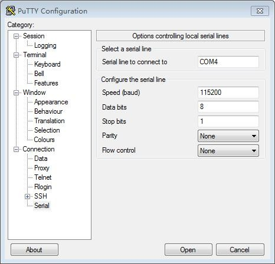Collapse the Terminal tree node
Image resolution: width=275 pixels, height=264 pixels.
(x=16, y=55)
